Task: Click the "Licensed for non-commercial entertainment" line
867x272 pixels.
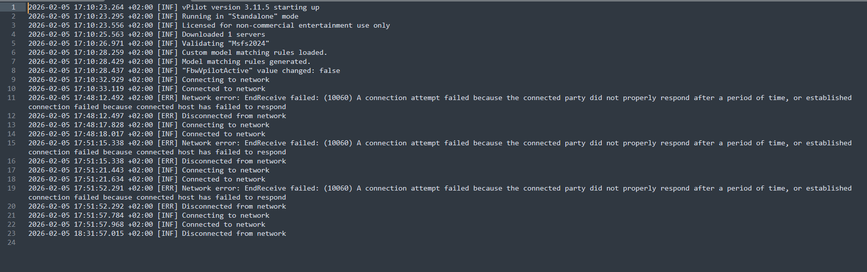Action: pyautogui.click(x=285, y=26)
